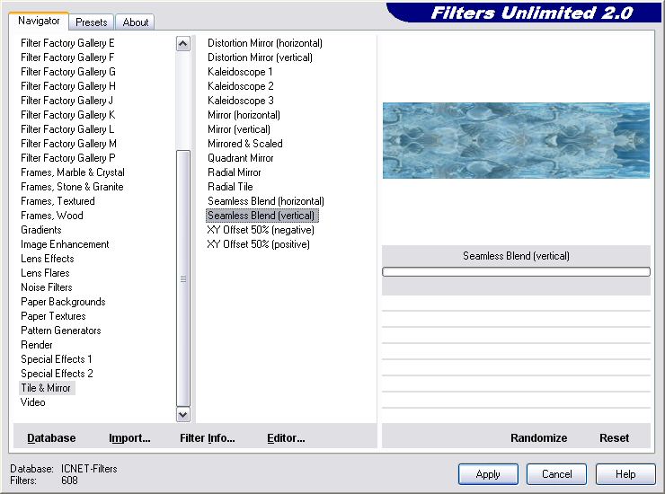Reset the filter settings
Screen dimensions: 665x494
tap(614, 437)
